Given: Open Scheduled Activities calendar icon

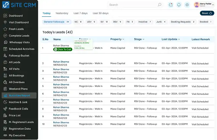Looking at the screenshot, I should [x=5, y=49].
